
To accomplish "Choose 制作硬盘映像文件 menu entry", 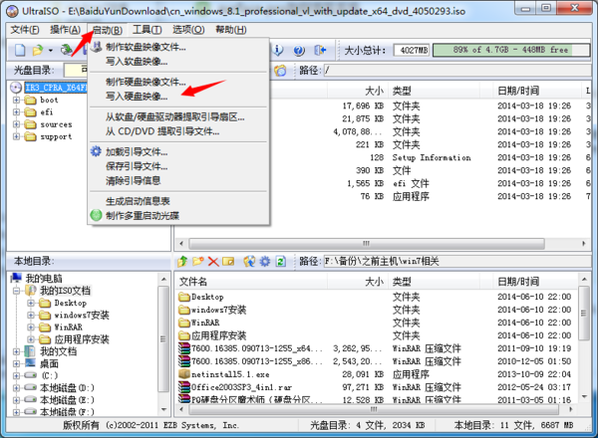I will pos(146,82).
